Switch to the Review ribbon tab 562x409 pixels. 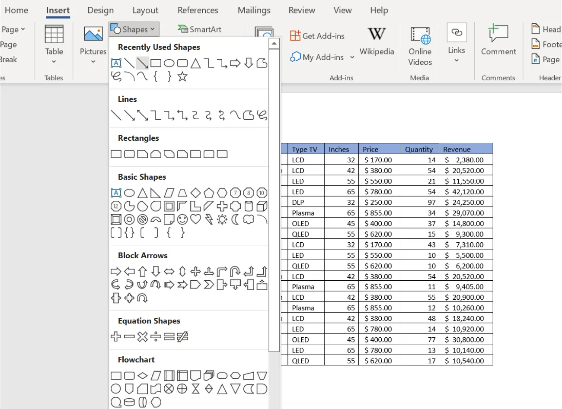[x=301, y=10]
